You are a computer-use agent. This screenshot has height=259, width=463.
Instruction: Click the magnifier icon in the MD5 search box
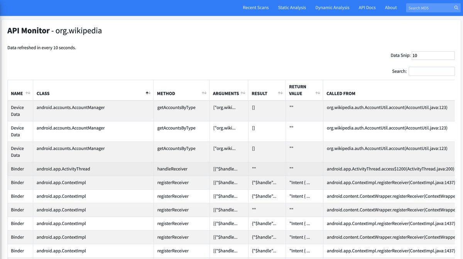(456, 7)
